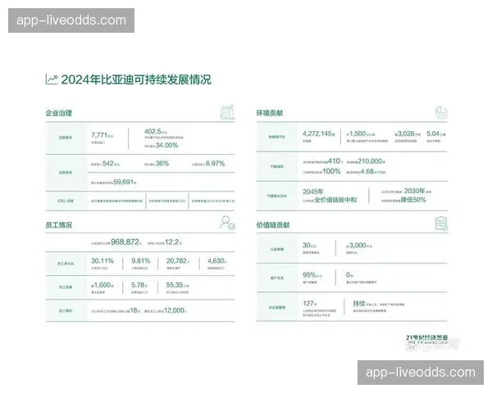The height and width of the screenshot is (393, 492).
Task: Click the 4,272,145 vehicle sales figure
Action: (x=317, y=133)
